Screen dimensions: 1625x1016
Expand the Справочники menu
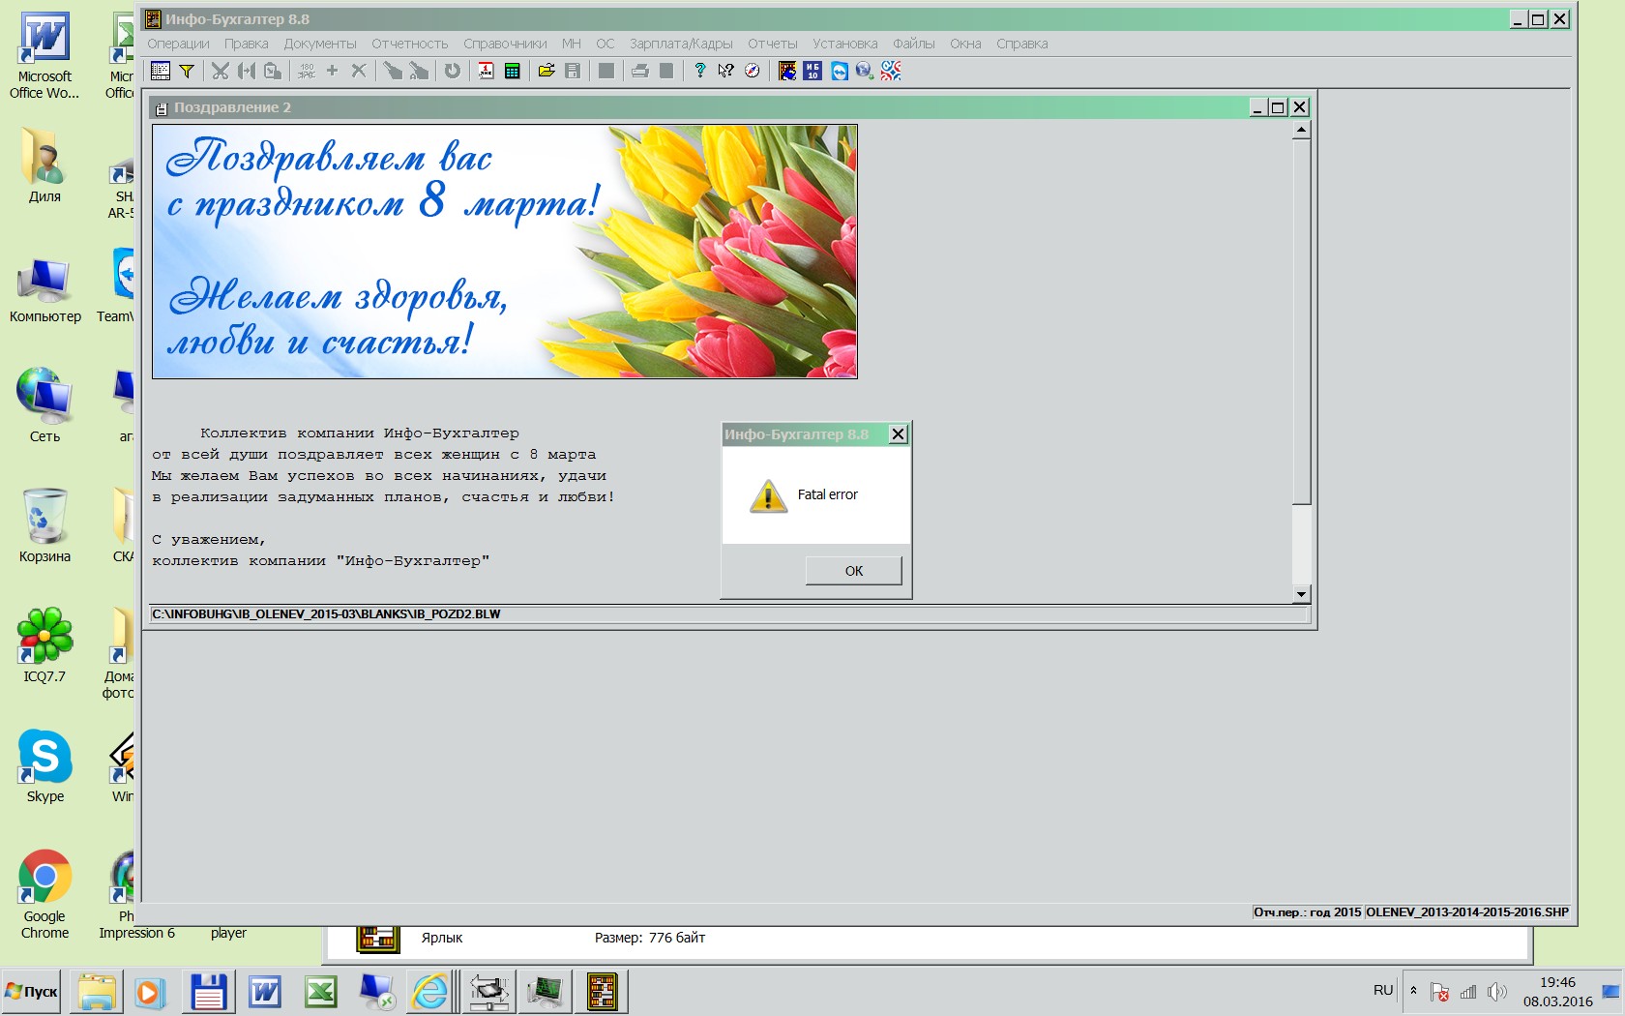point(504,44)
